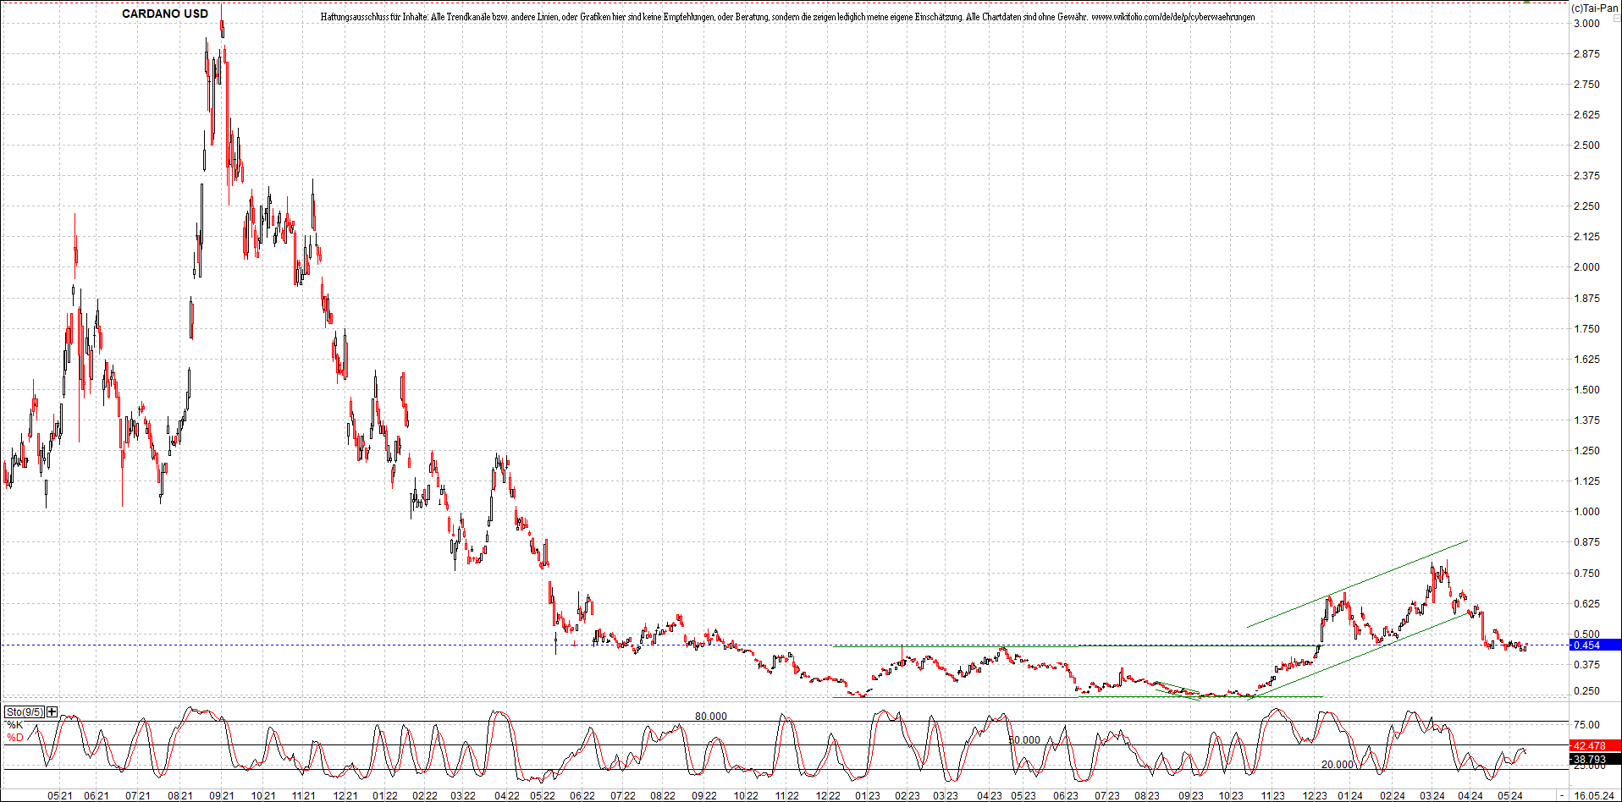The height and width of the screenshot is (802, 1622).
Task: Click the 16.05.24 date in corner
Action: point(1595,796)
